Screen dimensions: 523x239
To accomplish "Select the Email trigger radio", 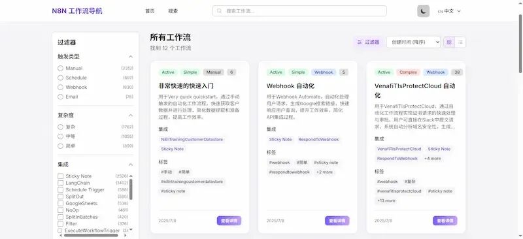I will 60,97.
